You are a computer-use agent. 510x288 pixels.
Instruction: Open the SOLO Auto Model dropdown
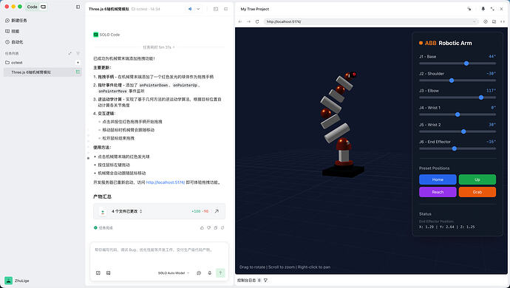(x=174, y=273)
